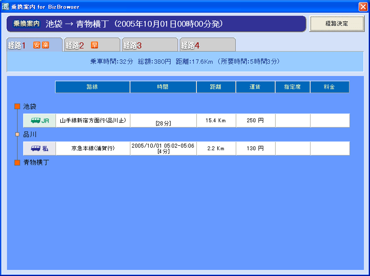The width and height of the screenshot is (370, 276).
Task: Click 山手線新宿方面行(品川止) route cell
Action: pos(92,121)
